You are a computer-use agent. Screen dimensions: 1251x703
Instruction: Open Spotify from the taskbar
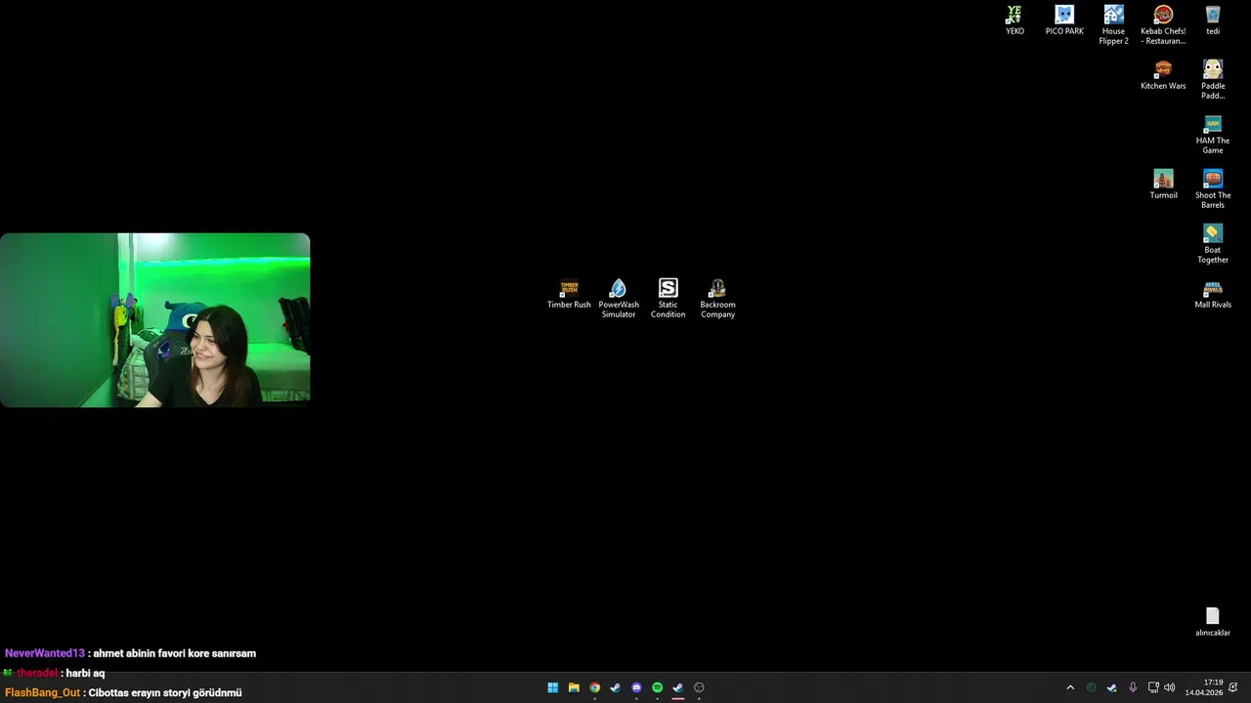click(657, 687)
